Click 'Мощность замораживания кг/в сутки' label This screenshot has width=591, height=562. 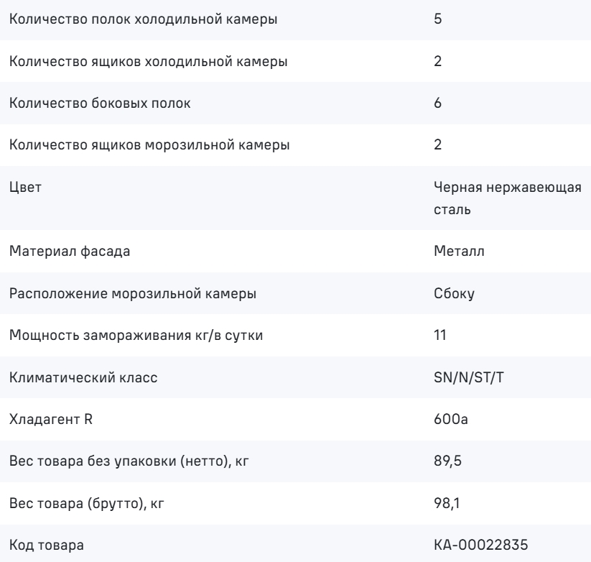point(136,336)
